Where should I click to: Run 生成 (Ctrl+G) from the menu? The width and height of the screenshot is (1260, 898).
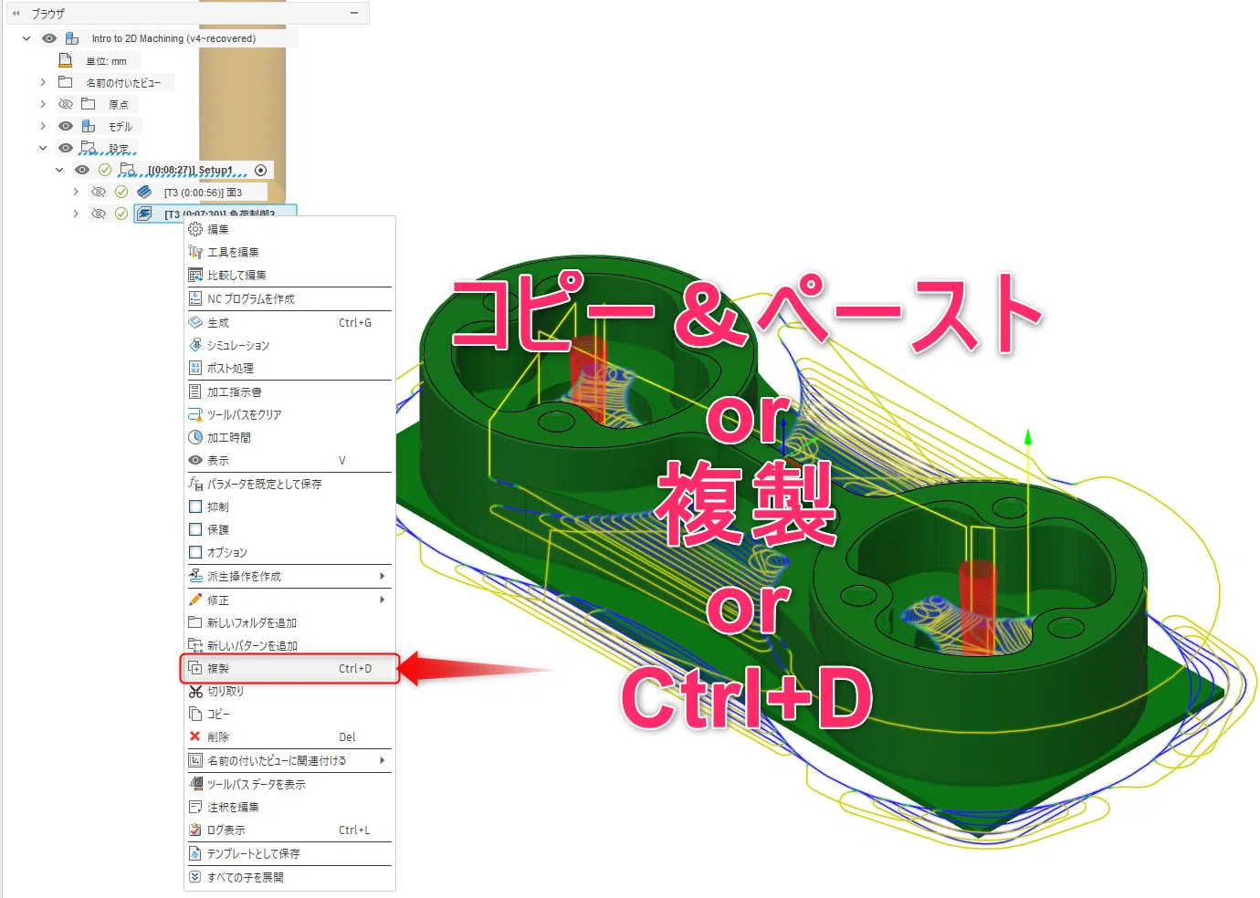pos(289,322)
